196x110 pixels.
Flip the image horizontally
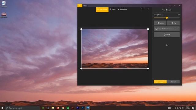pos(173,23)
